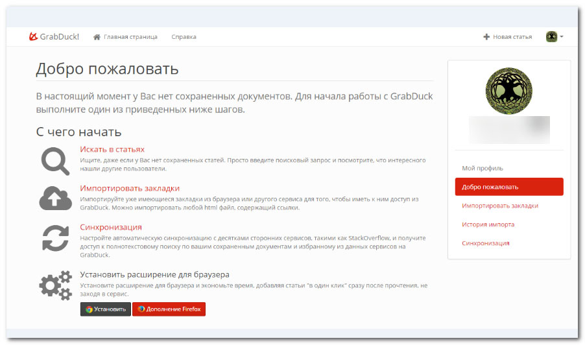This screenshot has width=585, height=345.
Task: Click the С чего начать heading
Action: tap(78, 132)
